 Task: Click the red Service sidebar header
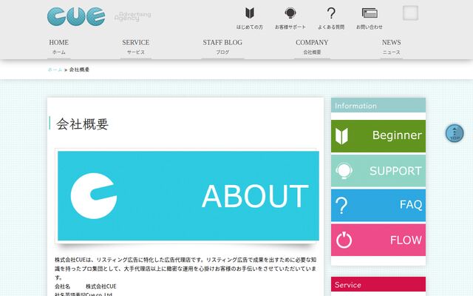378,284
